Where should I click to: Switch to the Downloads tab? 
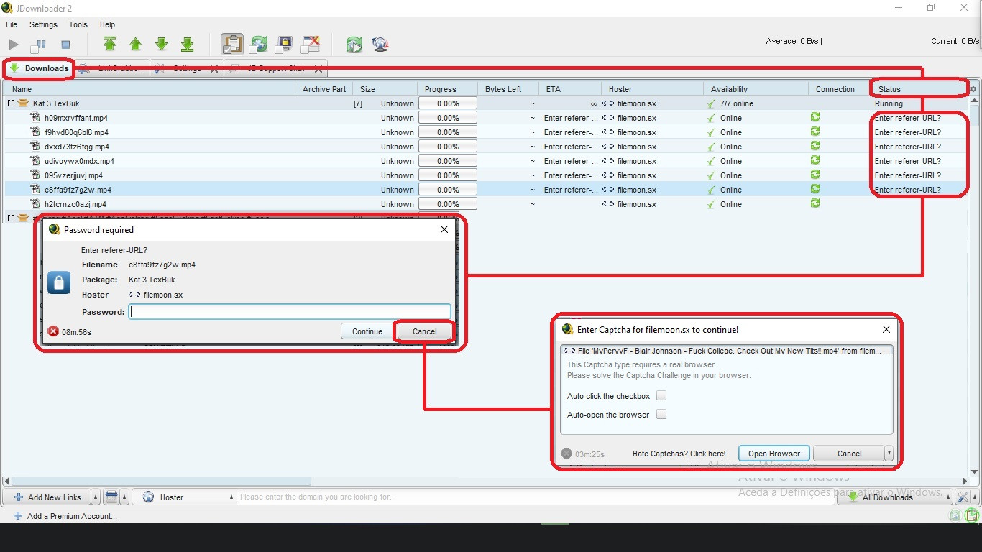(39, 69)
